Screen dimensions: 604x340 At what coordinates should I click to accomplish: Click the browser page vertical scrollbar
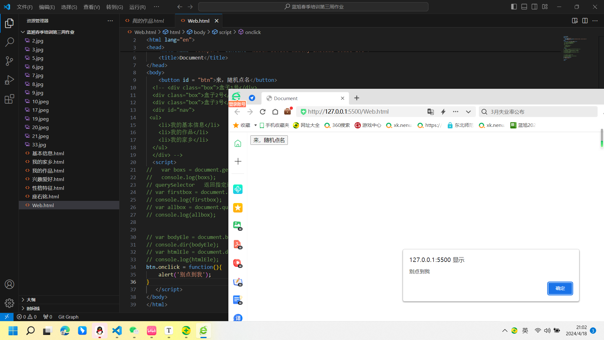tap(602, 138)
